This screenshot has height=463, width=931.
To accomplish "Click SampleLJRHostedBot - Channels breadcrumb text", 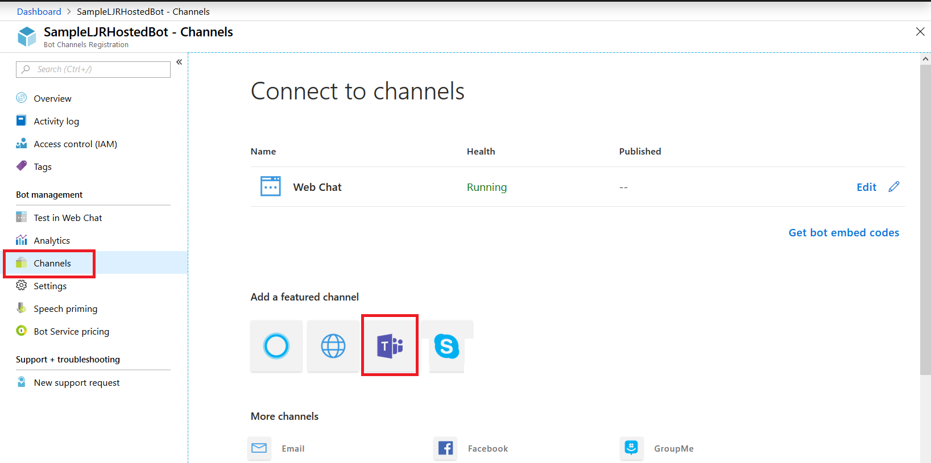I will [143, 11].
